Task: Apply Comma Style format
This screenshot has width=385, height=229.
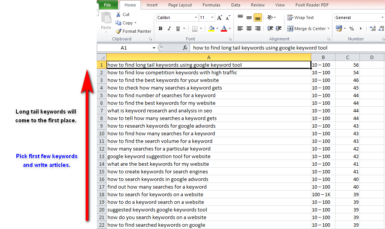Action: pos(361,29)
